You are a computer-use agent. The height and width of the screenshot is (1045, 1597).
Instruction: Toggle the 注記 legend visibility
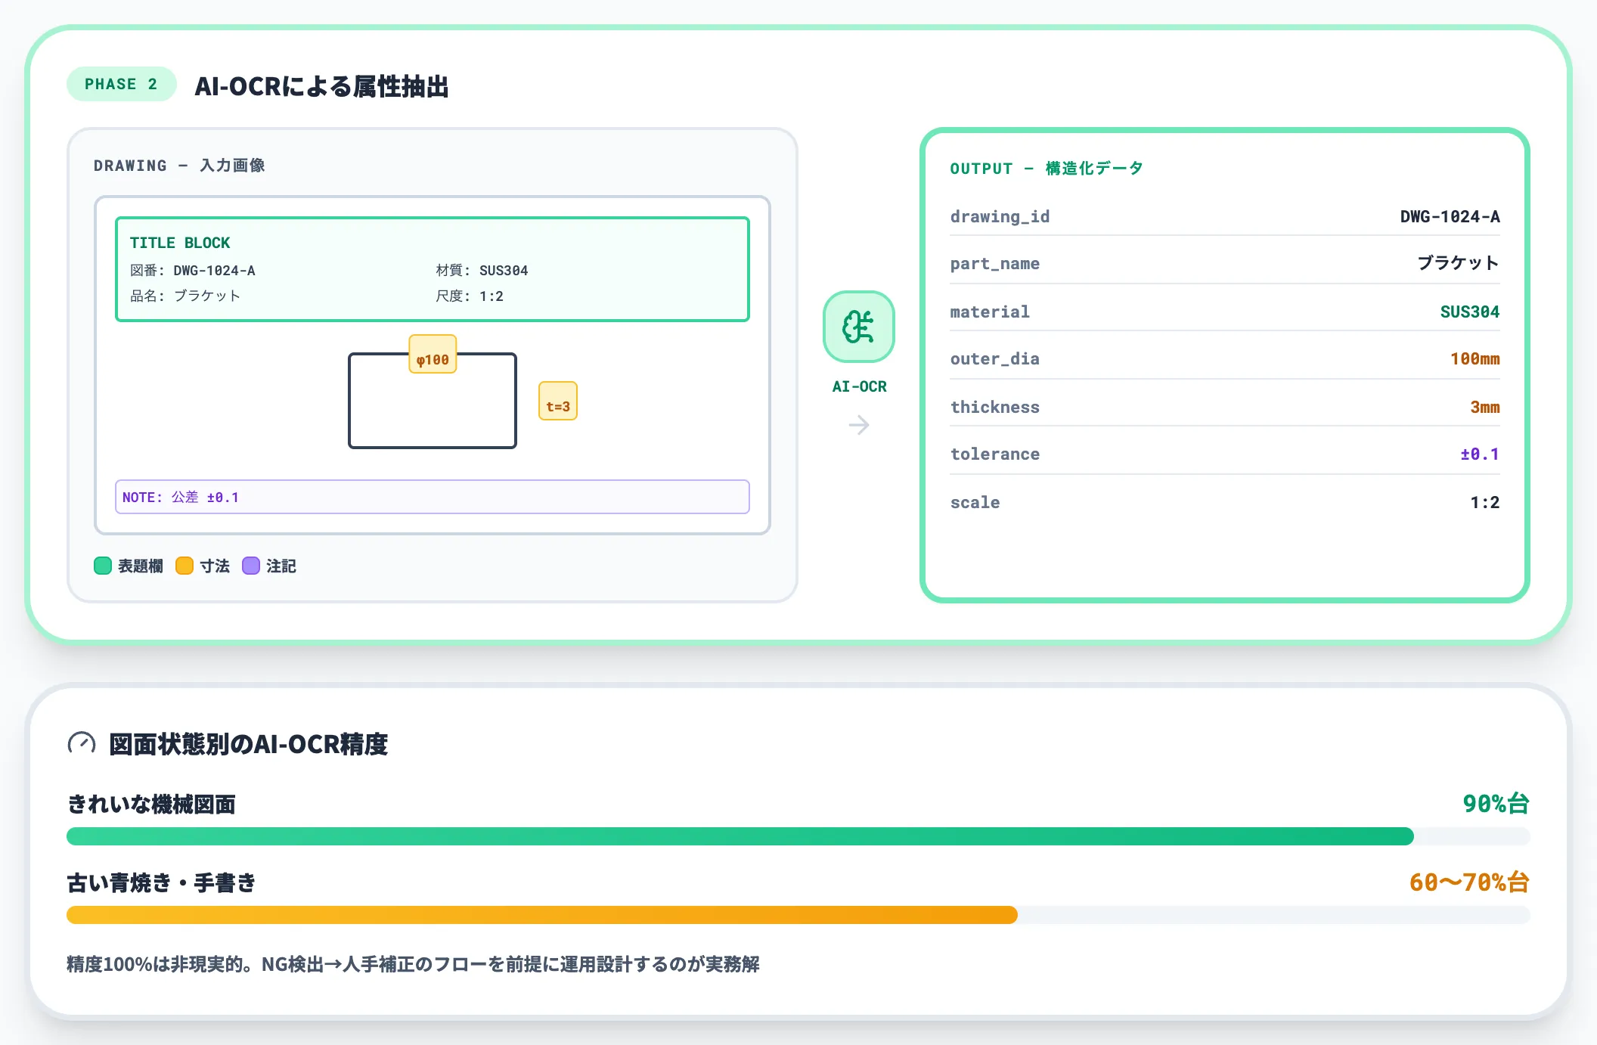click(x=278, y=565)
